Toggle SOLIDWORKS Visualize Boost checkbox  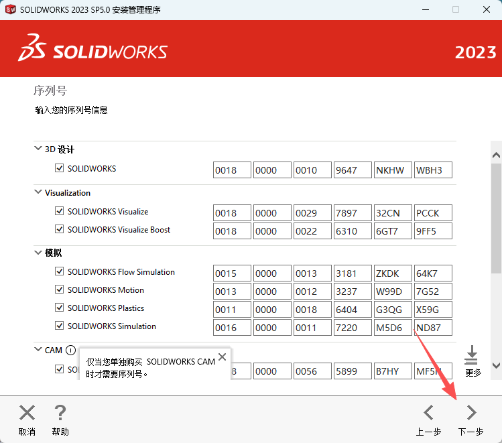coord(59,229)
